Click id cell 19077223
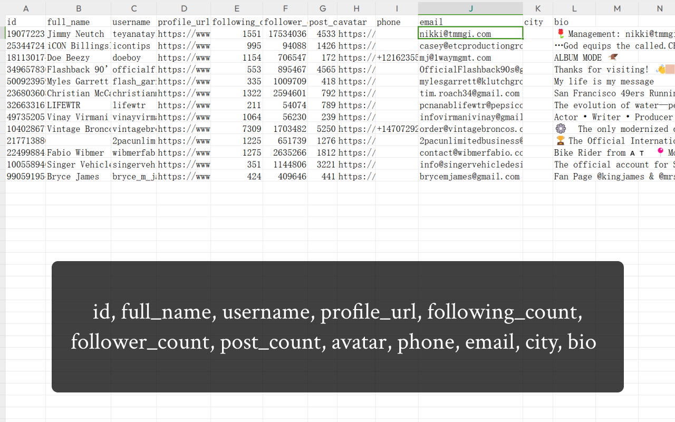Viewport: 675px width, 422px height. (x=26, y=34)
